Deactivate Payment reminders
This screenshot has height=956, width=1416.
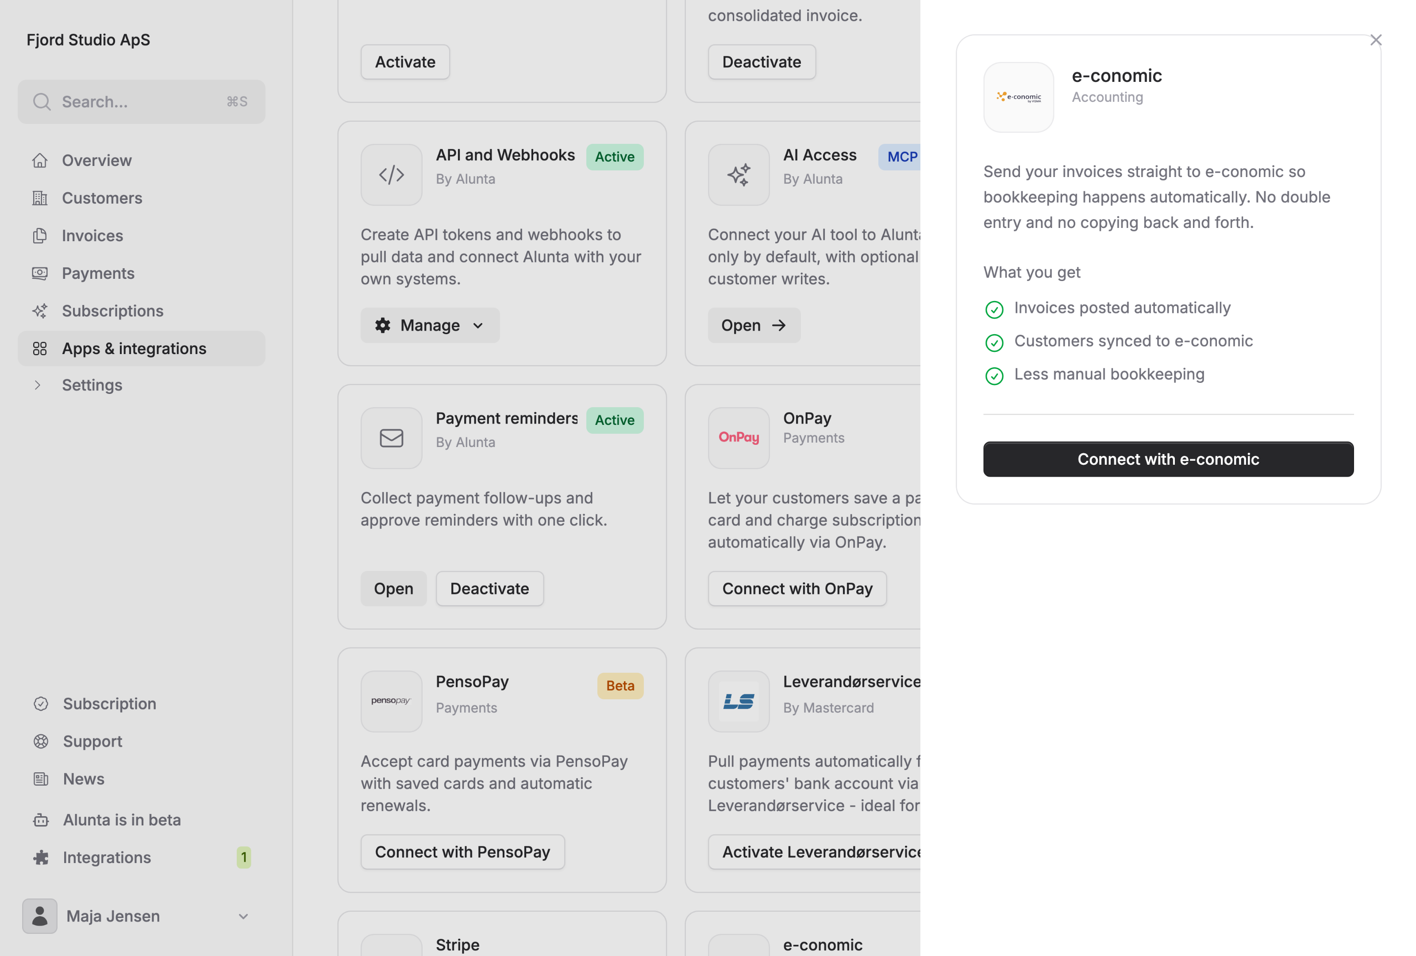tap(489, 589)
